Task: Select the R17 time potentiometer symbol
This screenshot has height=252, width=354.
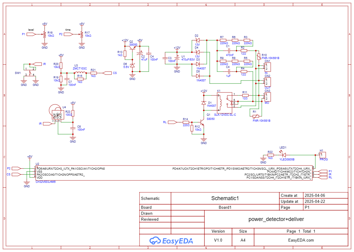Action: 82,34
